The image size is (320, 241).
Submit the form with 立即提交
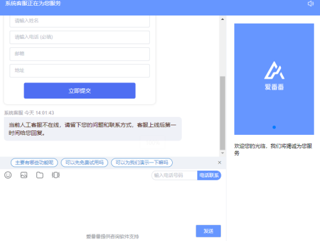[79, 91]
